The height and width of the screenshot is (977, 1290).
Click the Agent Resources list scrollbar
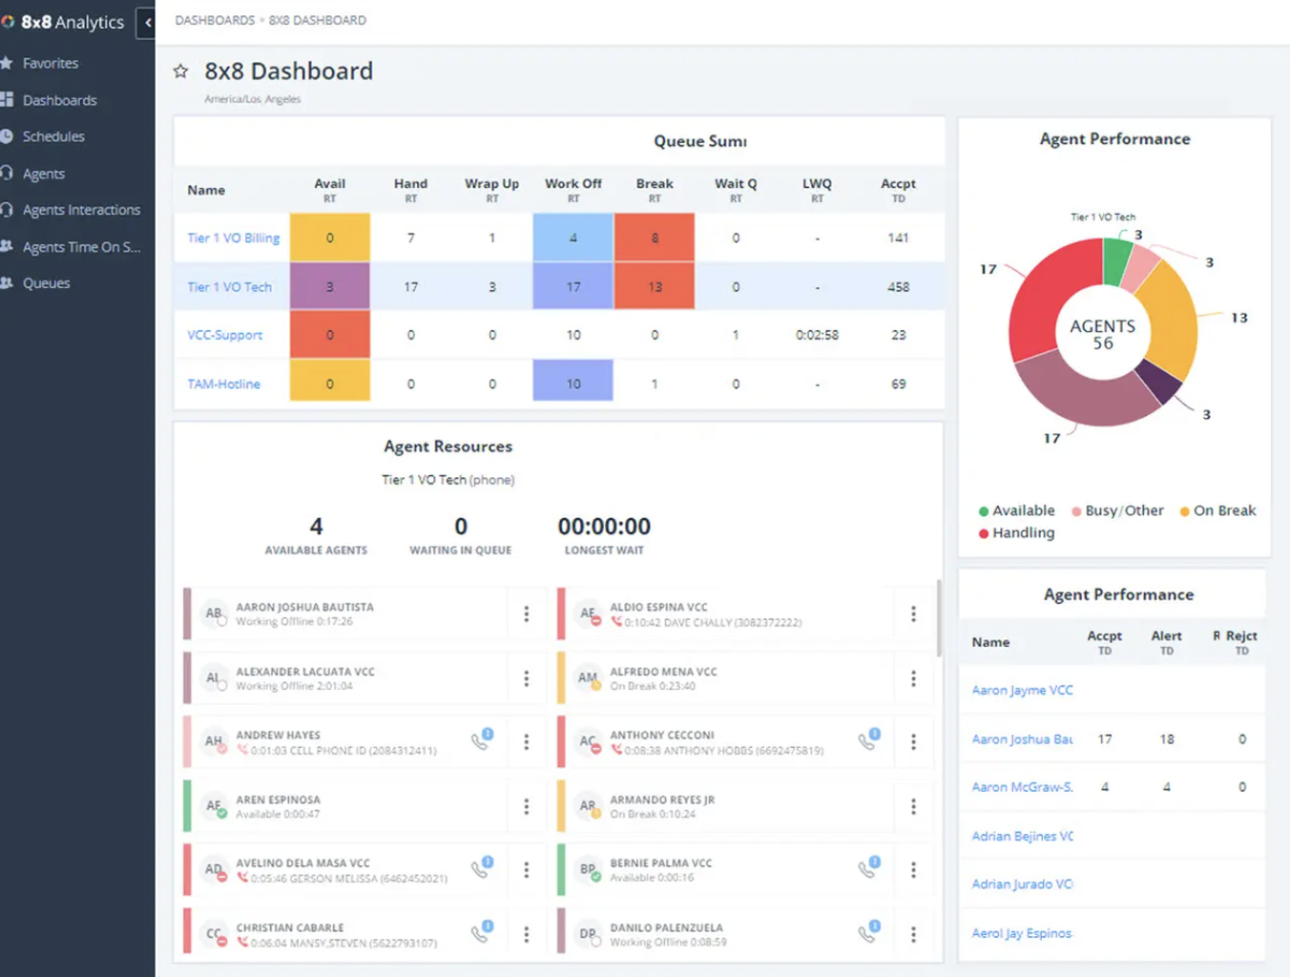click(x=939, y=618)
